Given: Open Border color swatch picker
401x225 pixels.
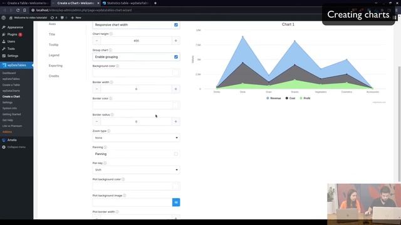Looking at the screenshot, I should [175, 105].
